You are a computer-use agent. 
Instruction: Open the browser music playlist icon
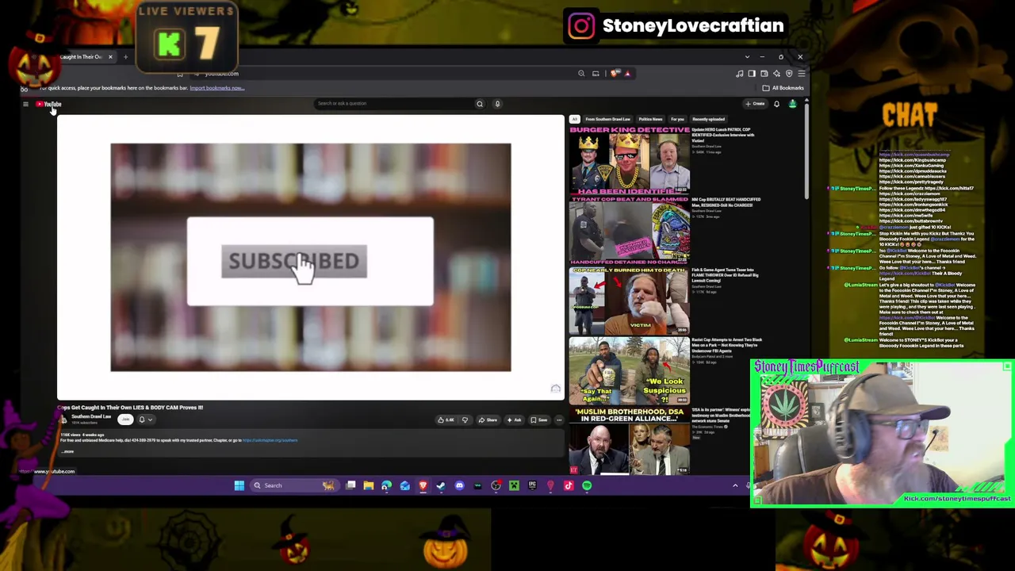click(x=740, y=74)
